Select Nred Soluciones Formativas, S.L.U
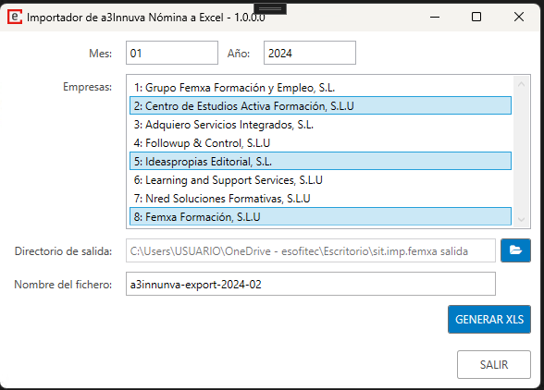 [x=320, y=199]
